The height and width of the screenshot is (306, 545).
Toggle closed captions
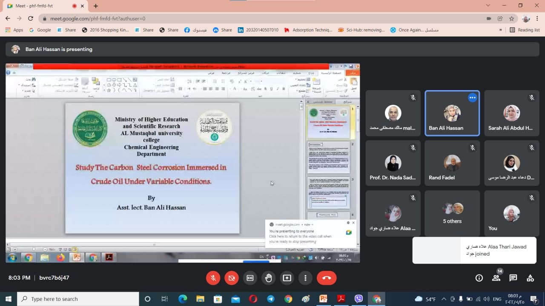click(x=250, y=278)
